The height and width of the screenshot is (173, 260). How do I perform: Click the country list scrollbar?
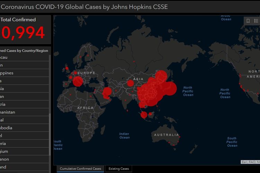(50, 135)
